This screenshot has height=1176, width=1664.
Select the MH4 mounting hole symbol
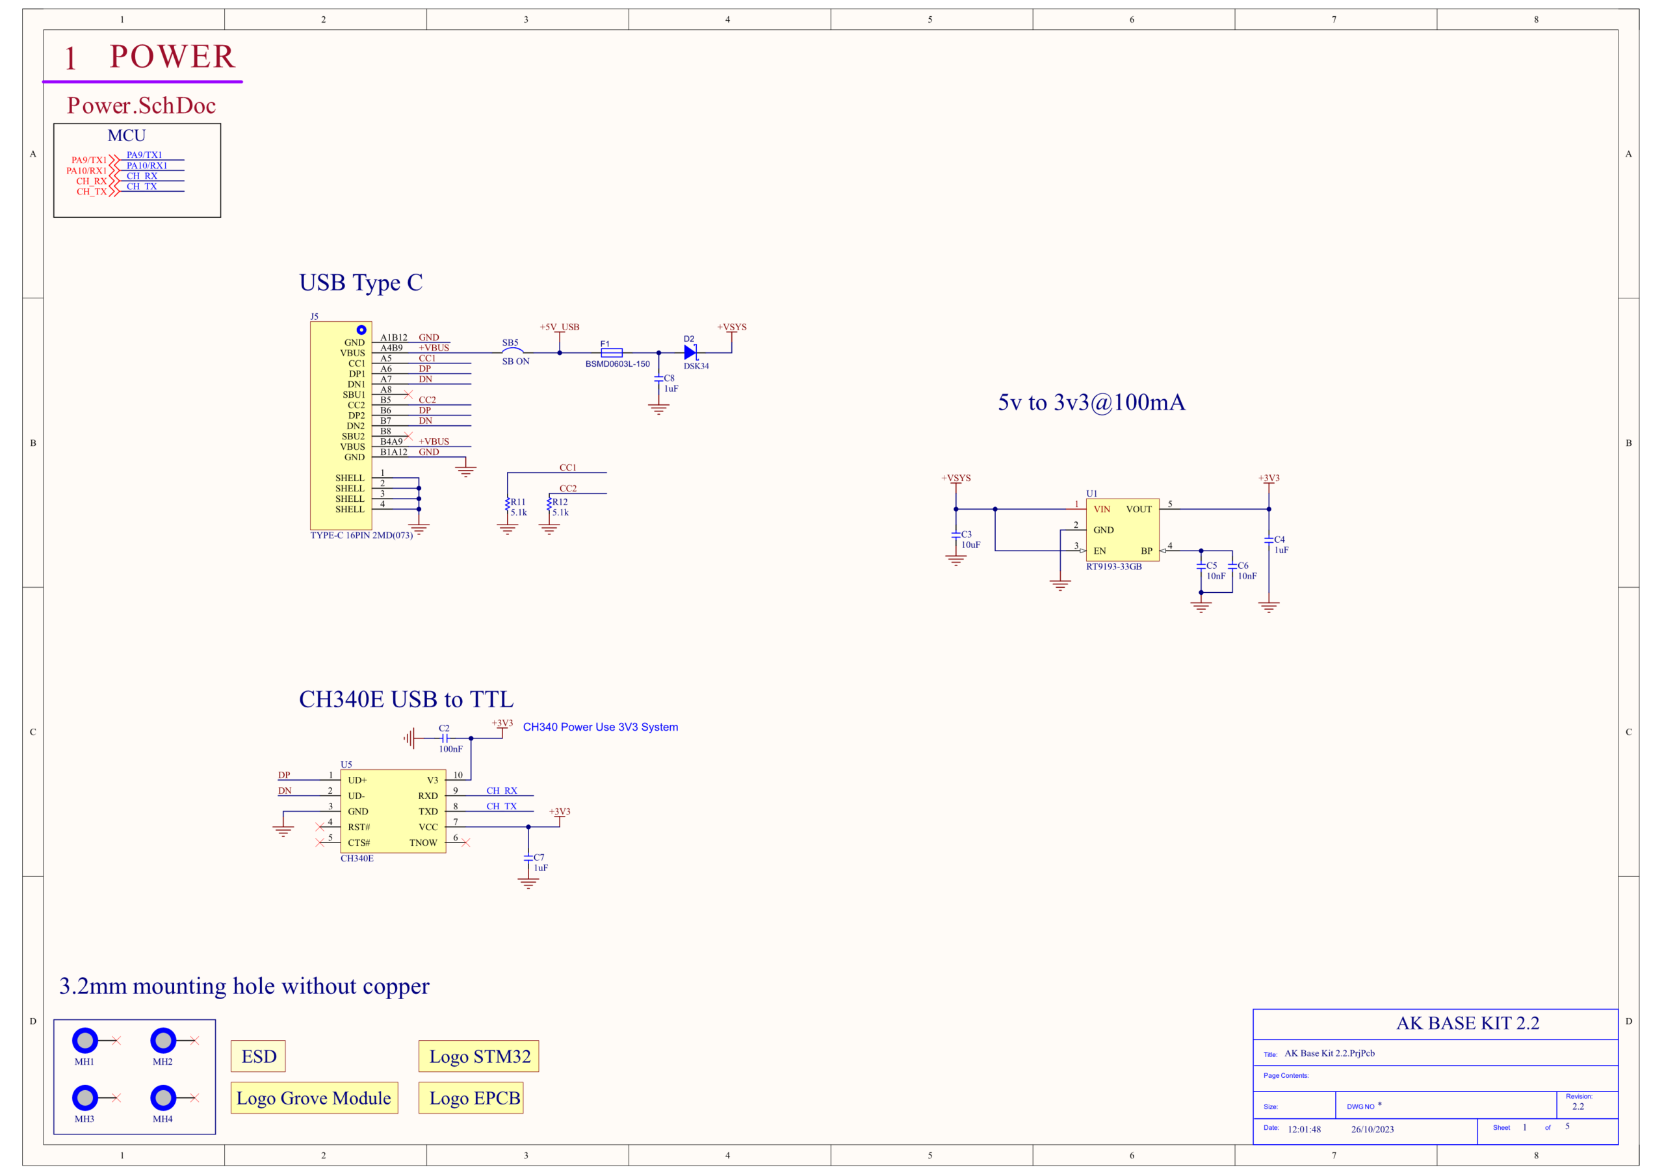coord(163,1098)
